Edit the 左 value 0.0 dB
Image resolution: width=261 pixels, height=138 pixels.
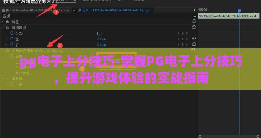[x=102, y=39]
